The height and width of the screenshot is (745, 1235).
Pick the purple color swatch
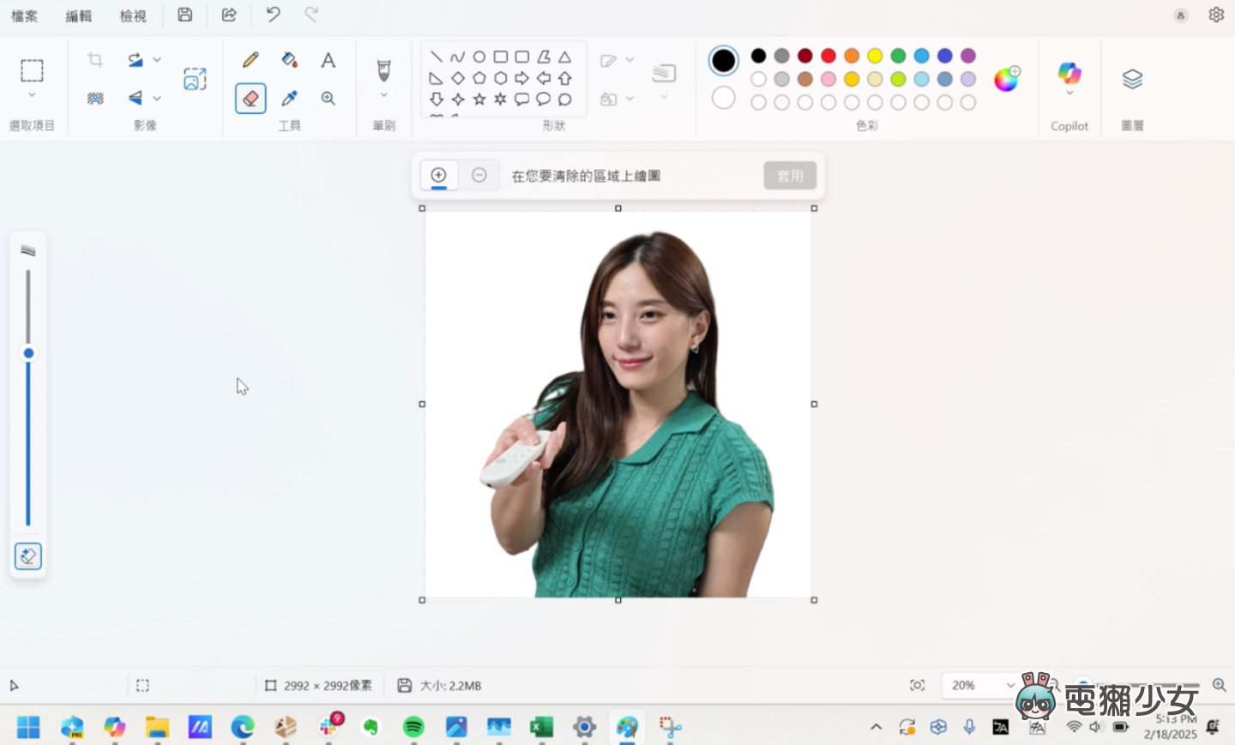(968, 56)
